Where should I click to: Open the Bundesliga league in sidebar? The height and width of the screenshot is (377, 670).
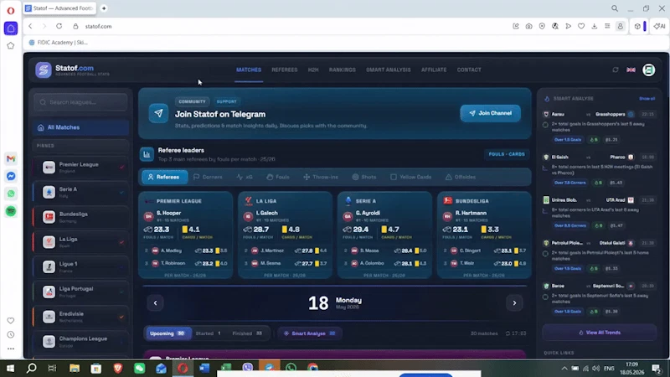[80, 217]
